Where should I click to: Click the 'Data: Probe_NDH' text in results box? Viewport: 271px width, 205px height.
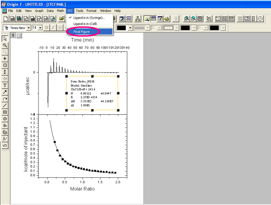(x=82, y=81)
